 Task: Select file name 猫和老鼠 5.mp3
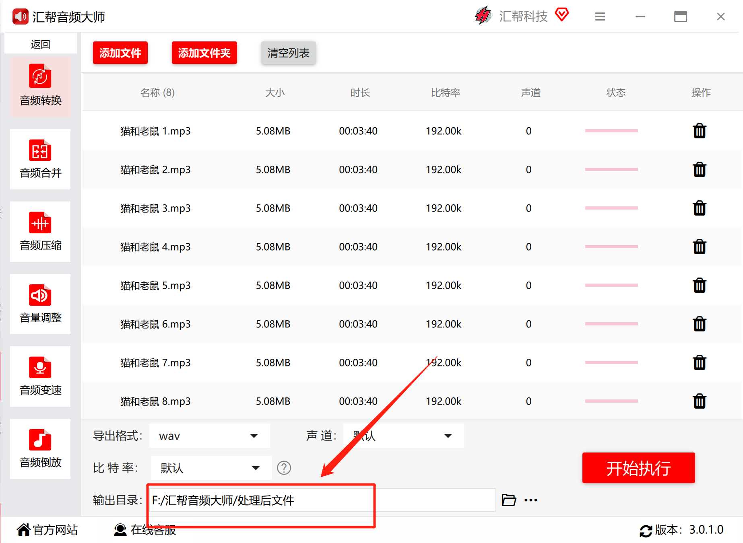pos(155,285)
